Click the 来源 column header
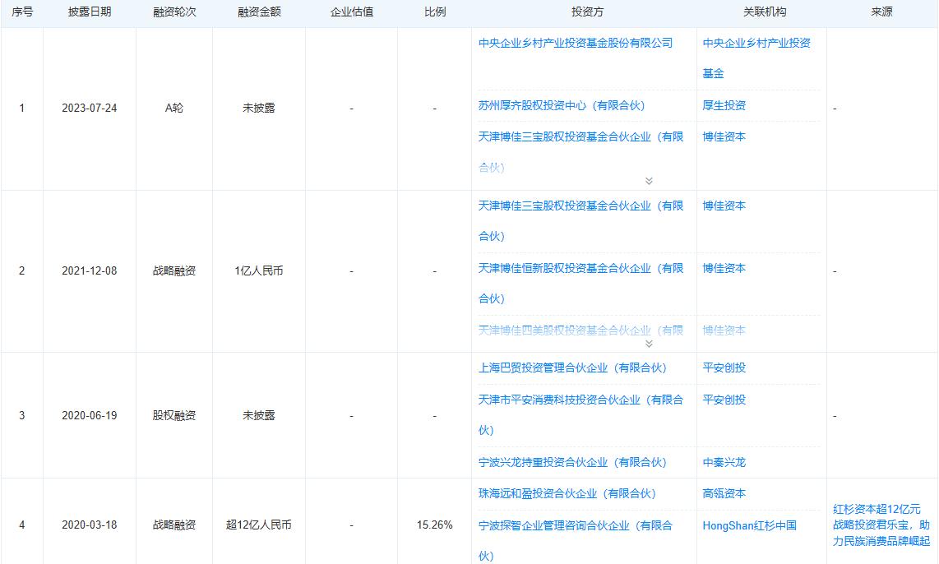 click(881, 12)
